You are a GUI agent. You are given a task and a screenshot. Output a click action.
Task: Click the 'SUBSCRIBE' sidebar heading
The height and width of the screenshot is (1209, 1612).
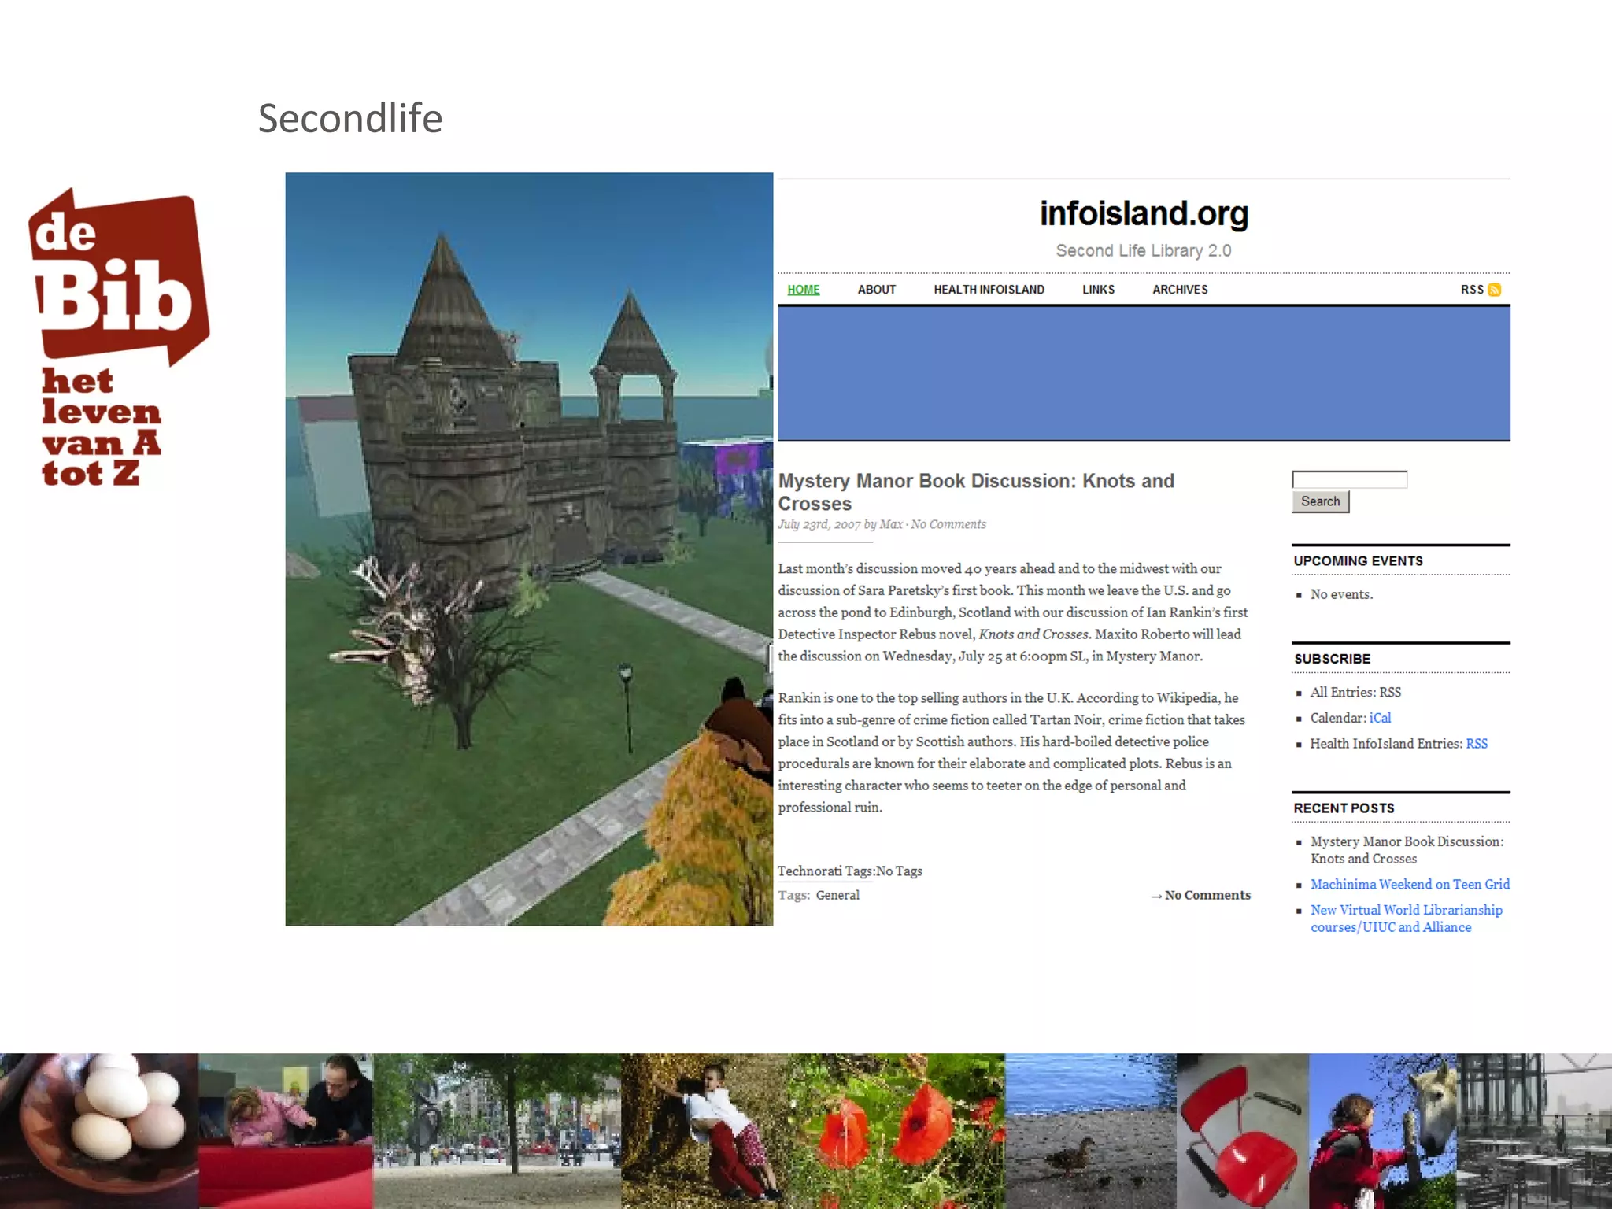1332,659
